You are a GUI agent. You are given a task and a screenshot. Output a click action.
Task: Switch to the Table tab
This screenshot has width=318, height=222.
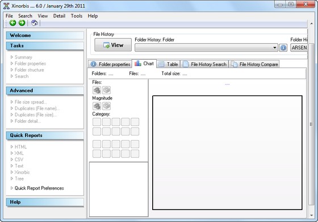click(x=168, y=64)
